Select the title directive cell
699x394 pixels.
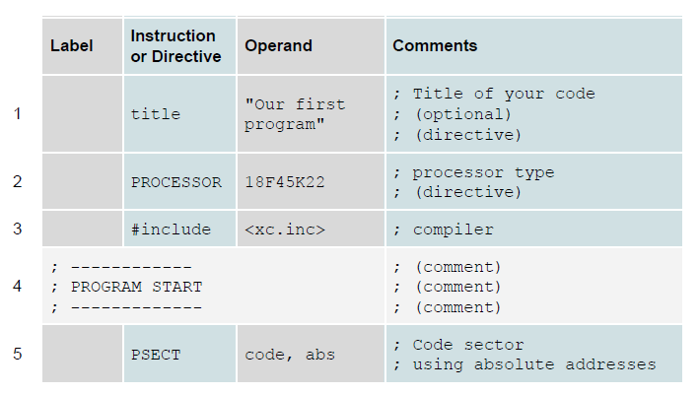pyautogui.click(x=179, y=114)
